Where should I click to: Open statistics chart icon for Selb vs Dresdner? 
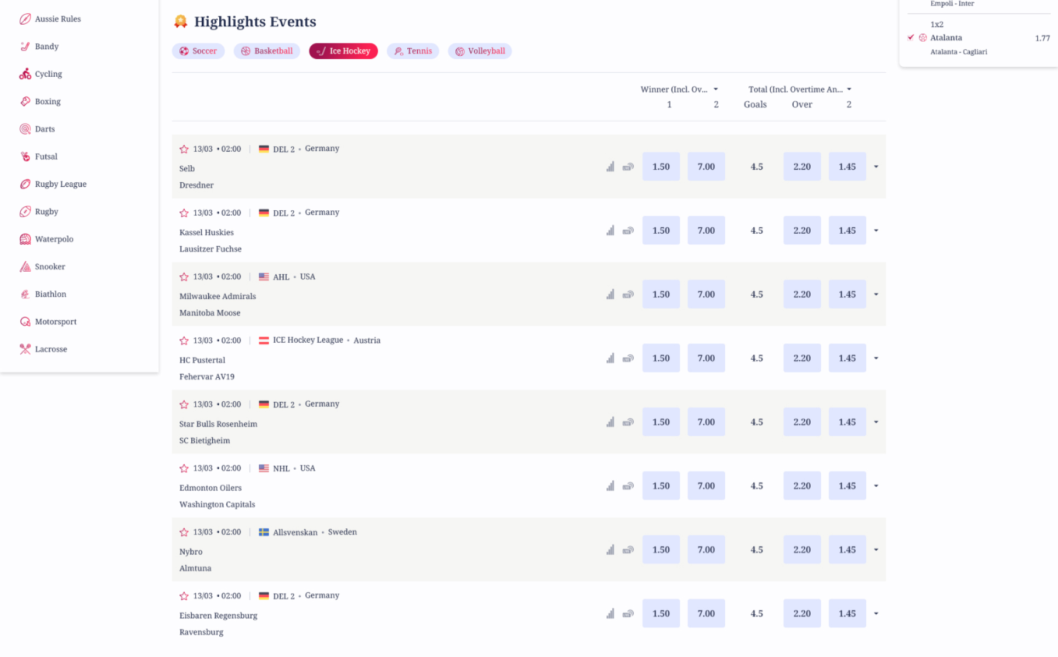tap(610, 167)
